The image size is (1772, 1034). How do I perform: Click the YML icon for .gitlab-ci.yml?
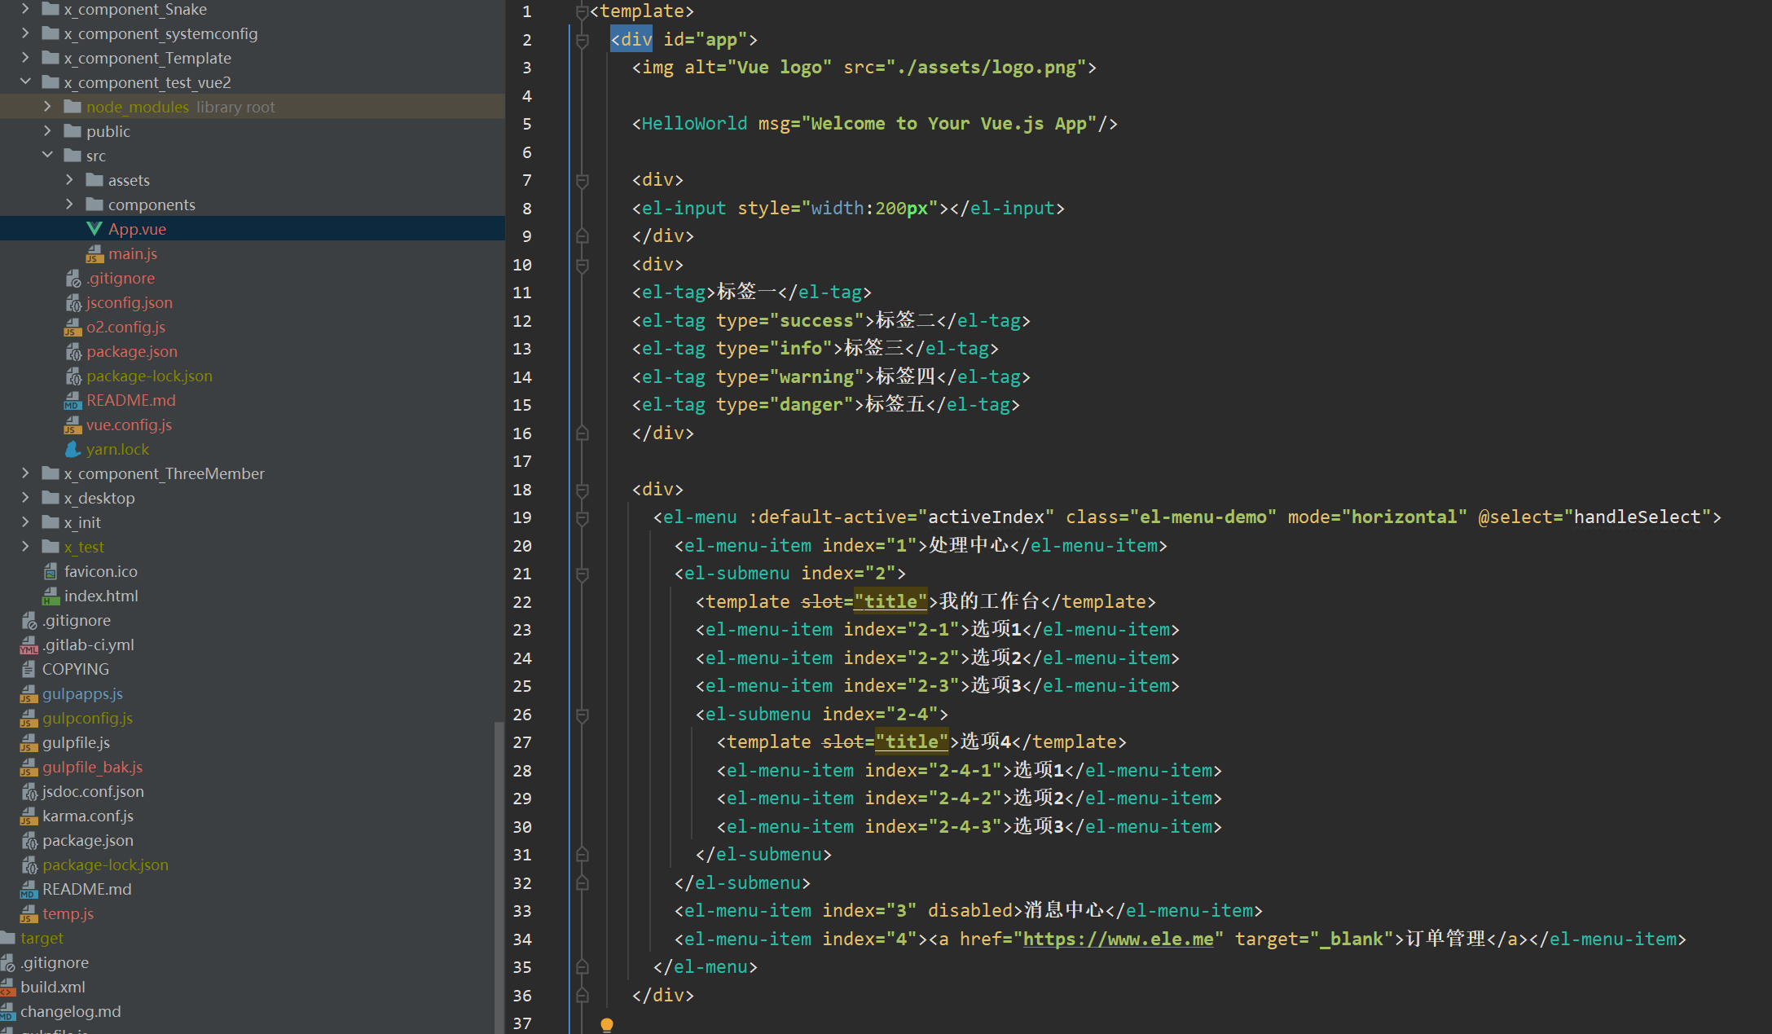coord(29,645)
